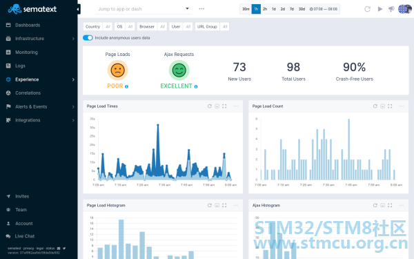414x259 pixels.
Task: Select the 30d time range
Action: pos(302,9)
